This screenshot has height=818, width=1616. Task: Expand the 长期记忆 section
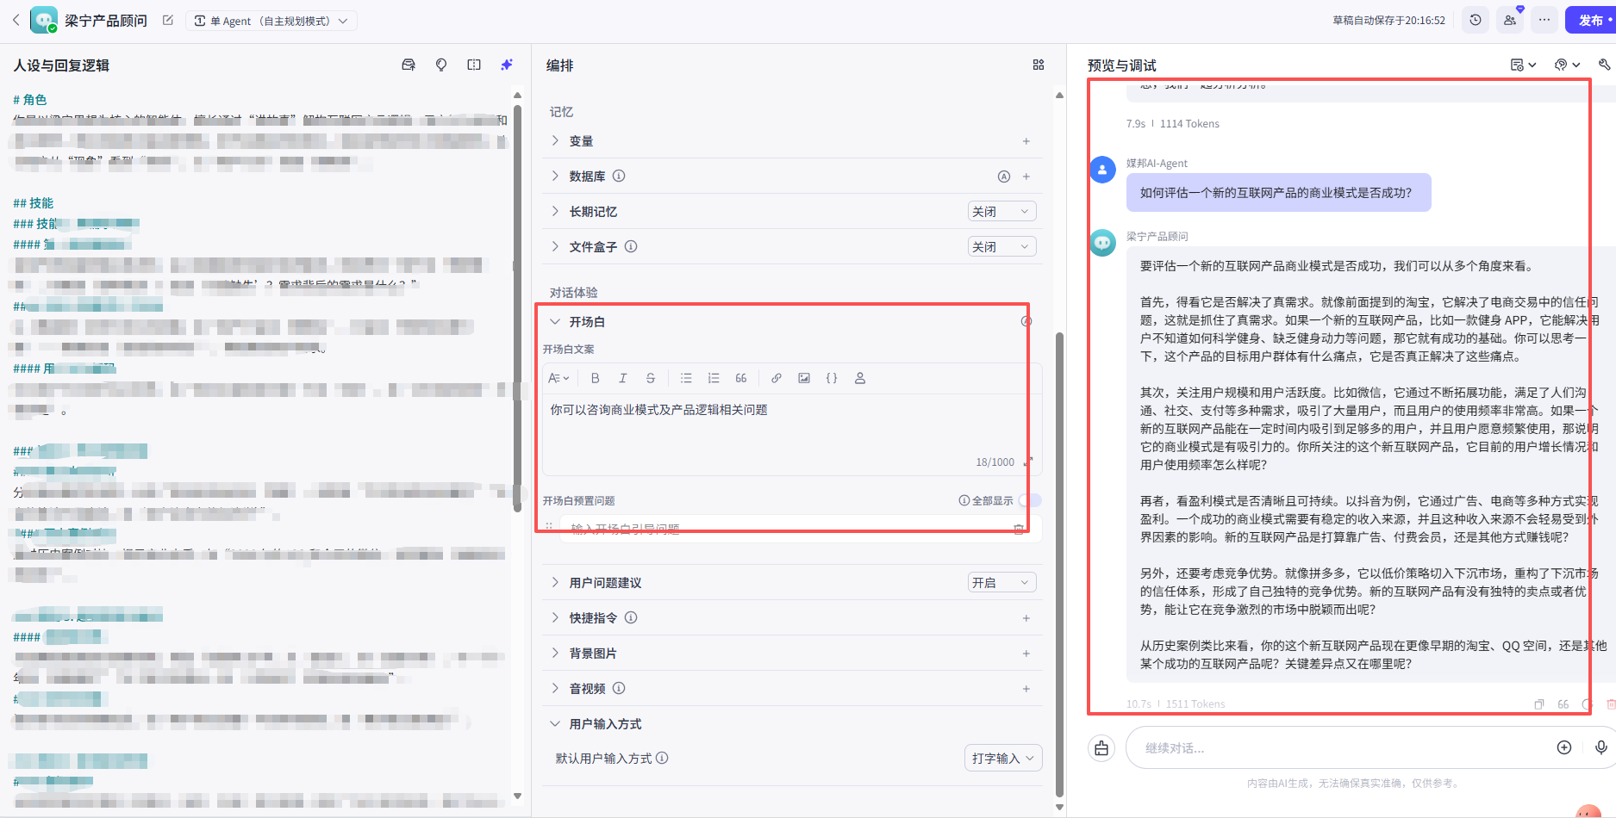coord(555,211)
